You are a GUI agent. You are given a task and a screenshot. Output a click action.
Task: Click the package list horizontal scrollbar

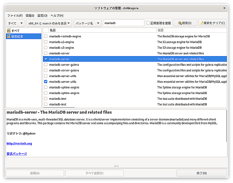(x=59, y=108)
